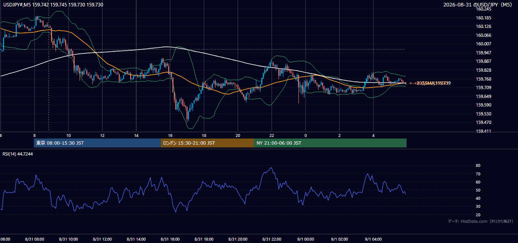
Task: Click RSI scale level 60
Action: (478, 182)
